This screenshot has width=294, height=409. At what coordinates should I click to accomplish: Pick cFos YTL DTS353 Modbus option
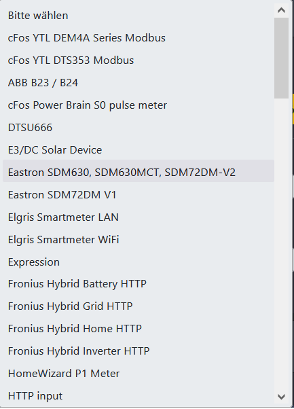pyautogui.click(x=139, y=60)
